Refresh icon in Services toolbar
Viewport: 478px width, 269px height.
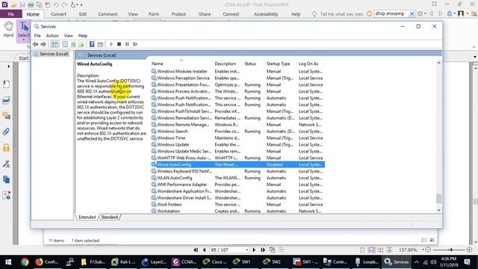(73, 44)
